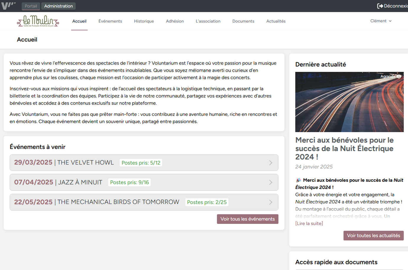Click the highway traffic news thumbnail
This screenshot has height=270, width=408.
coord(349,102)
